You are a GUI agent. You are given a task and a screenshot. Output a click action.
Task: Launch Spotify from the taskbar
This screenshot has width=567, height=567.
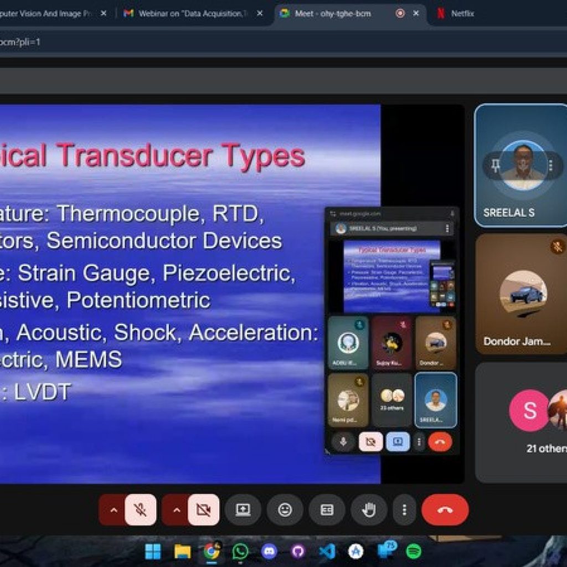[x=413, y=551]
